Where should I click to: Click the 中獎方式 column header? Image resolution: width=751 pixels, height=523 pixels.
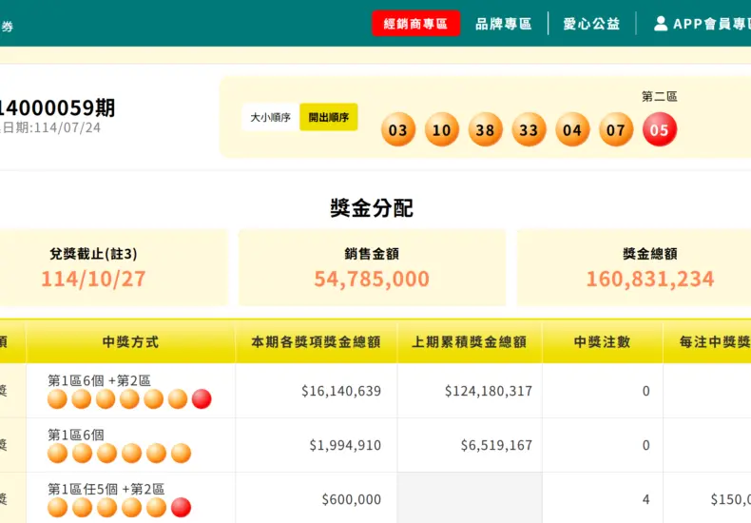click(x=130, y=342)
